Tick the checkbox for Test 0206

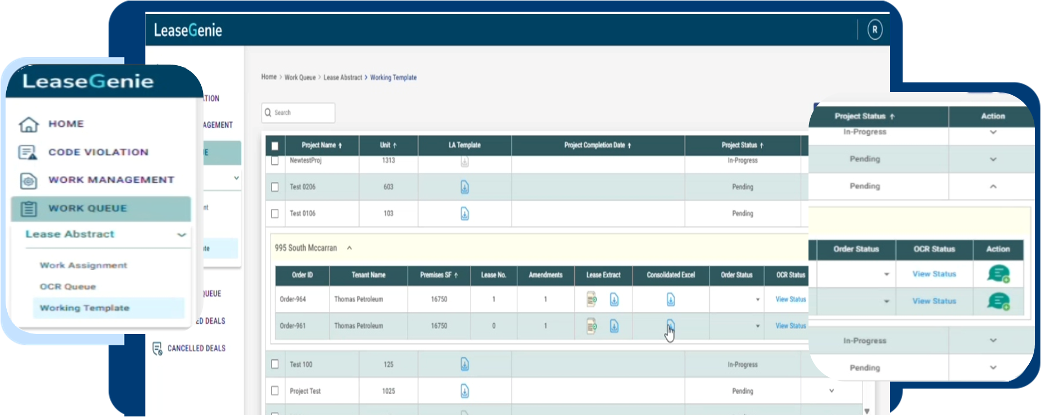click(275, 187)
